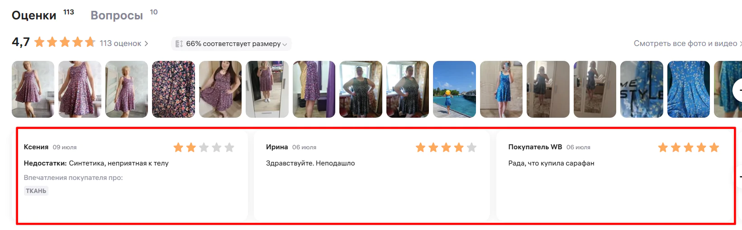Open first pink floral dress photo
The image size is (742, 230).
[x=33, y=89]
